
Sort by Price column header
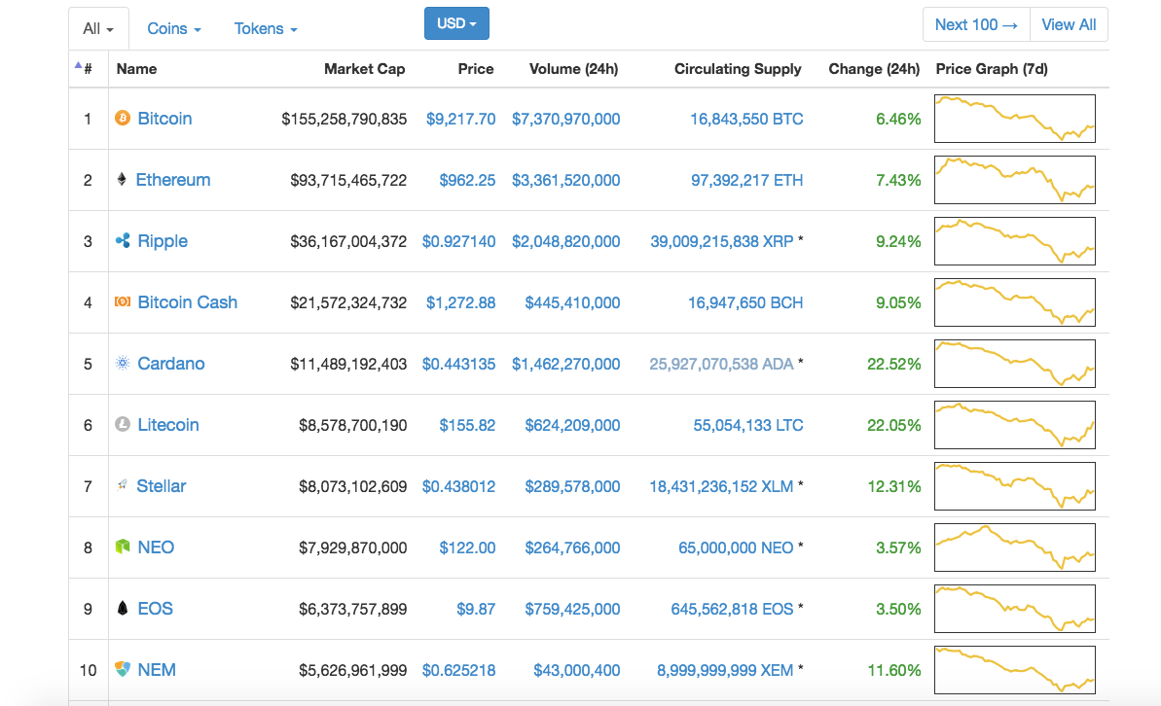(475, 69)
